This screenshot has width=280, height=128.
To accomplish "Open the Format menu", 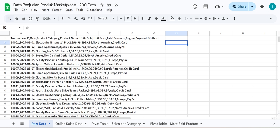I will click(x=57, y=10).
